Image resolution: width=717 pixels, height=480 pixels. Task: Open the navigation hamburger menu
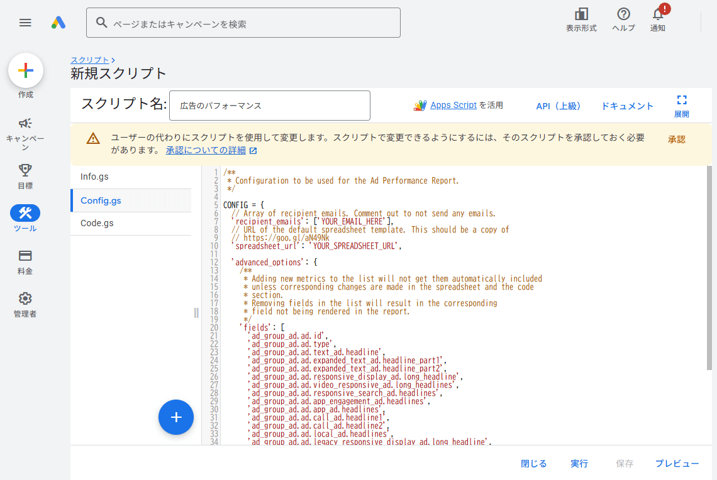tap(25, 23)
